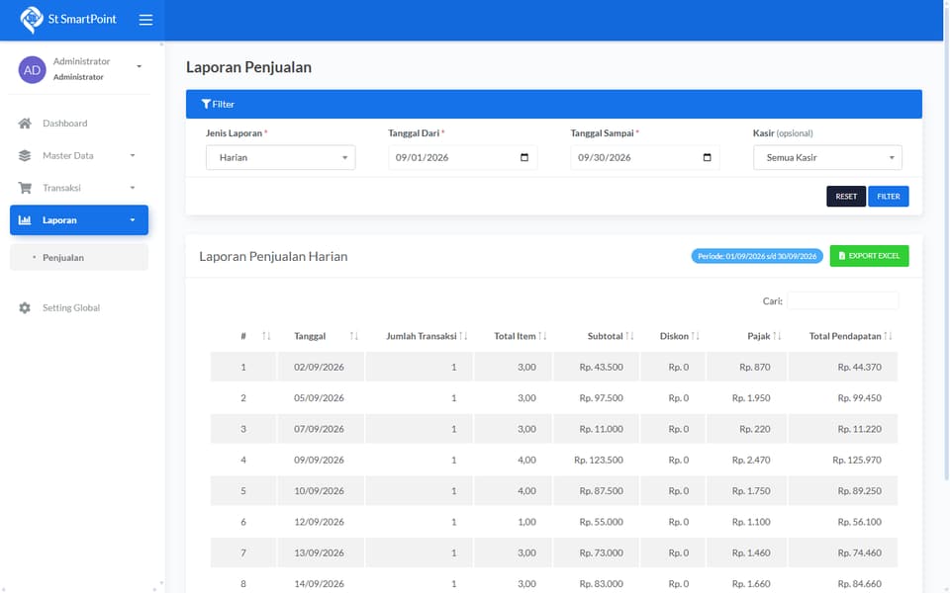Click date cell 12/09/2026
Image resolution: width=950 pixels, height=593 pixels.
click(x=319, y=522)
